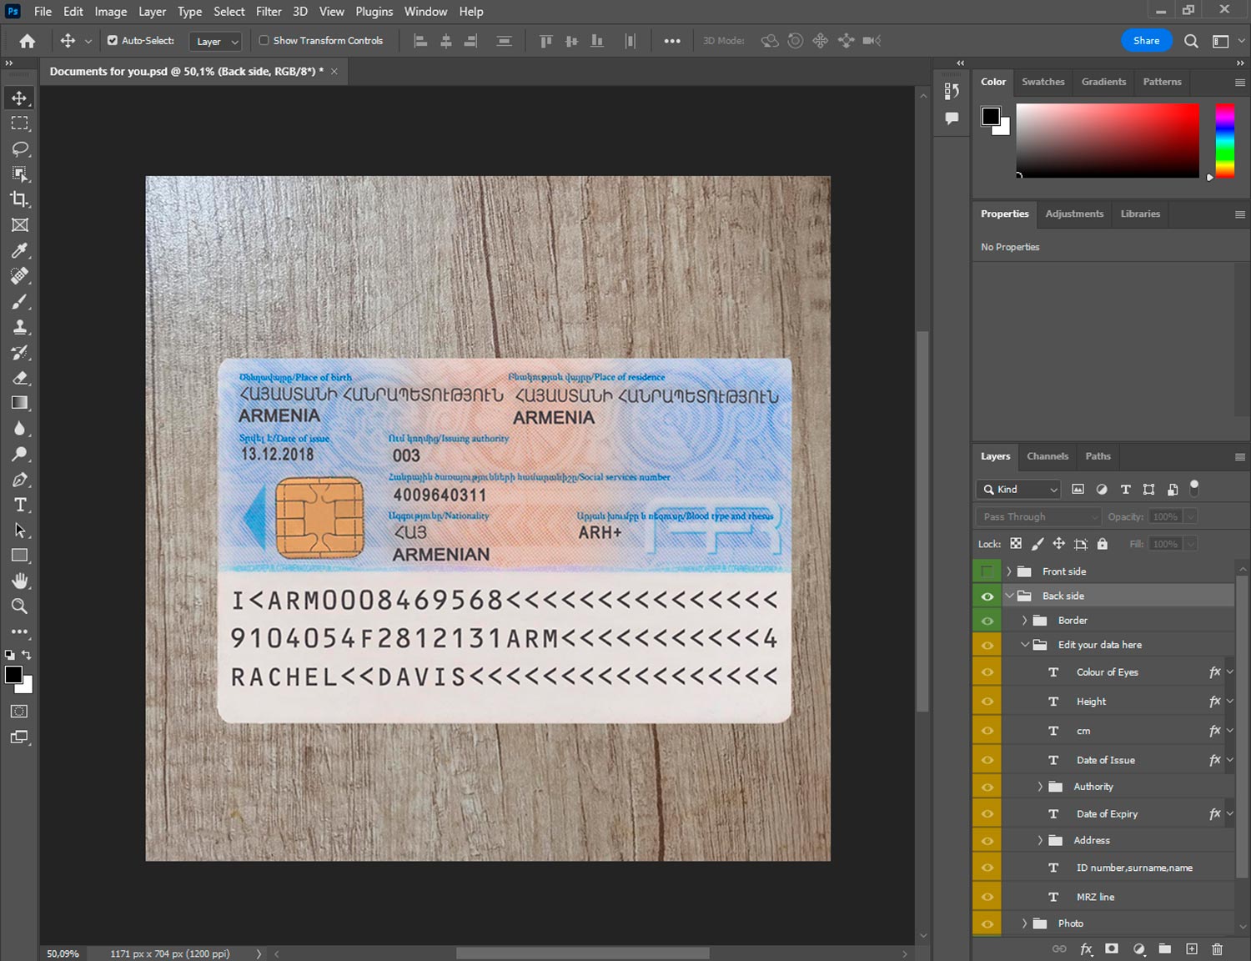Select the Lasso tool
Image resolution: width=1251 pixels, height=961 pixels.
click(20, 148)
